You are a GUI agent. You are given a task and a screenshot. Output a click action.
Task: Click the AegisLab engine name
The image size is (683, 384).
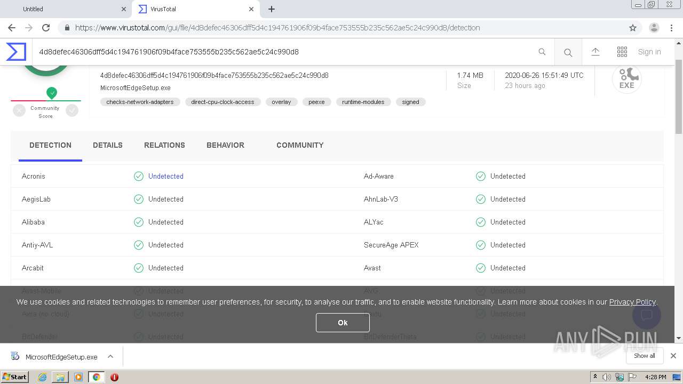pyautogui.click(x=36, y=199)
